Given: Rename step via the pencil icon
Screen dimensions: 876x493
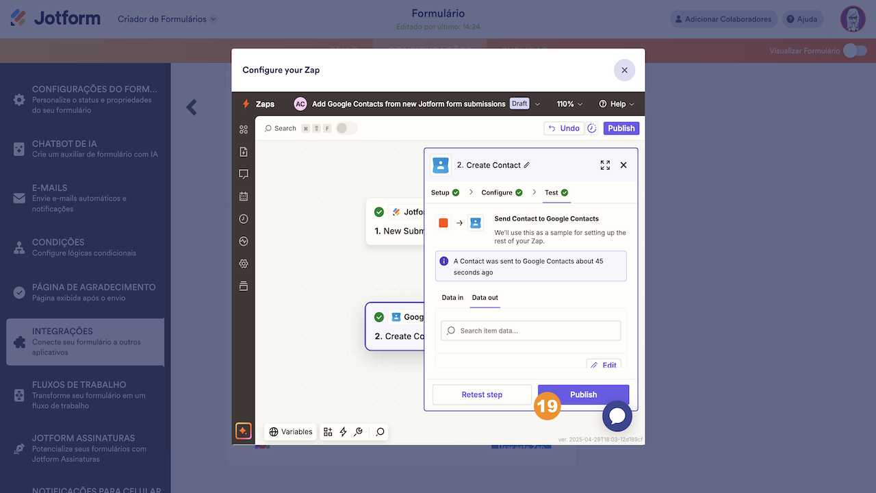Looking at the screenshot, I should pyautogui.click(x=526, y=165).
